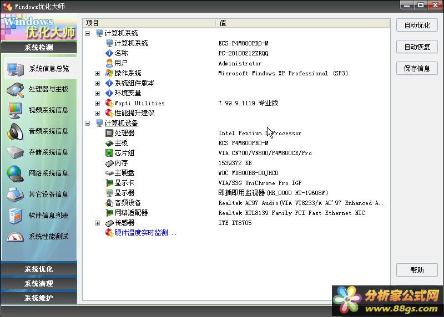This screenshot has height=317, width=444.
Task: Click the 自动恢复 button
Action: [417, 47]
